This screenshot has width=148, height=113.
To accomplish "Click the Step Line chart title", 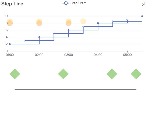I will 12,4.
